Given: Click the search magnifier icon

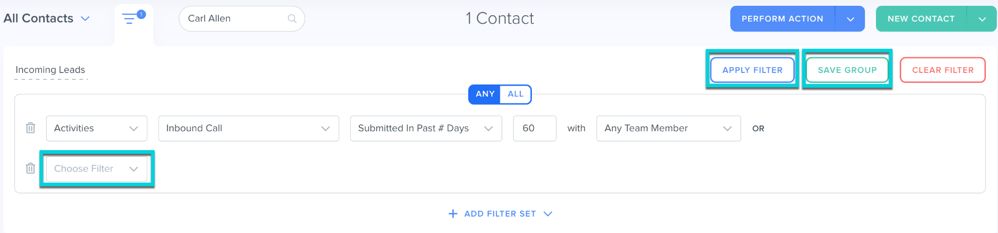Looking at the screenshot, I should pyautogui.click(x=292, y=19).
